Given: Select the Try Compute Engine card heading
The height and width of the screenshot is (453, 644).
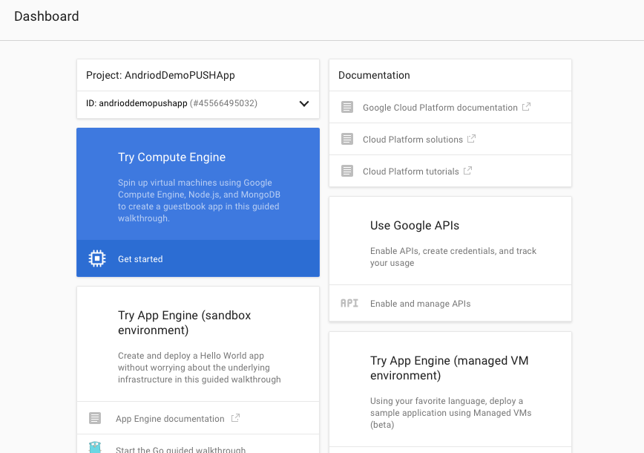Looking at the screenshot, I should 171,157.
